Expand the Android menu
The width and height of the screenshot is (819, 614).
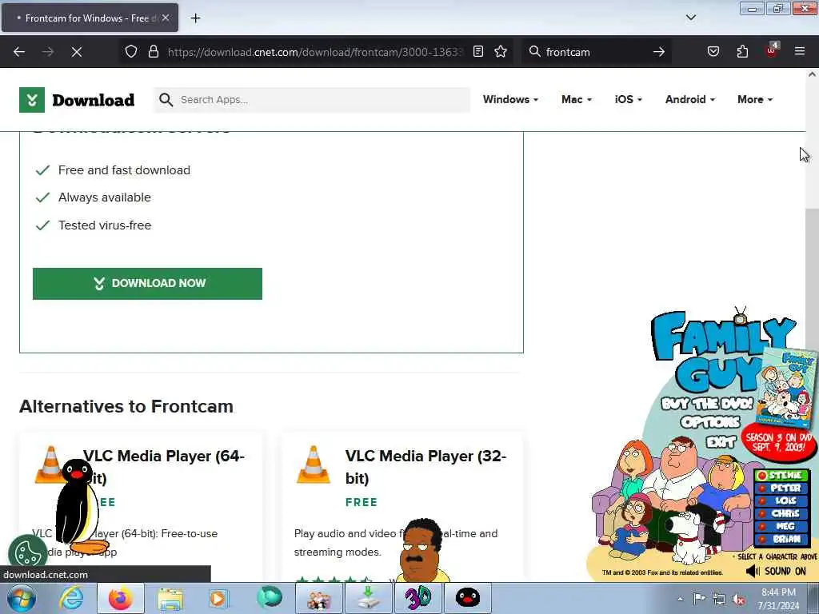[690, 99]
